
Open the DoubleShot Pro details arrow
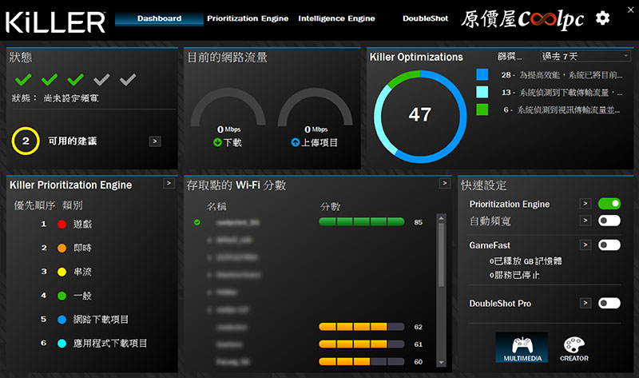585,303
